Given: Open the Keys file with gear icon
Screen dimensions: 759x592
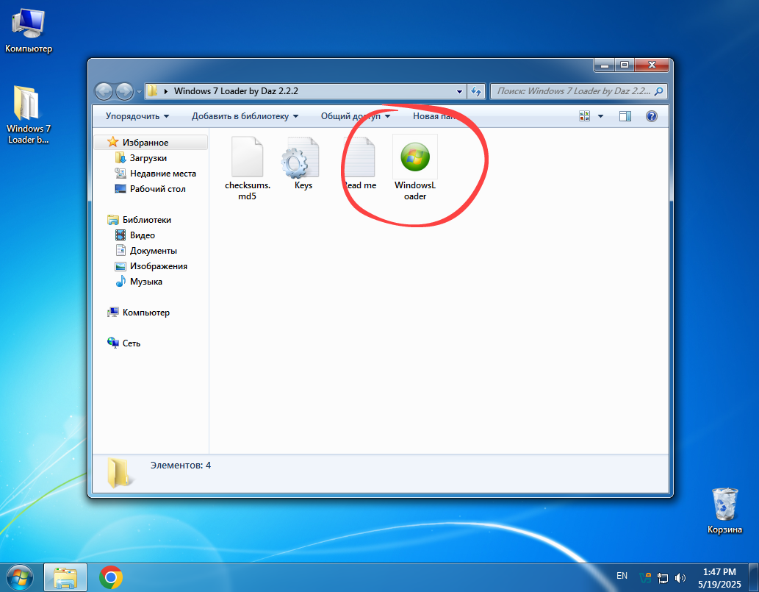Looking at the screenshot, I should (303, 157).
